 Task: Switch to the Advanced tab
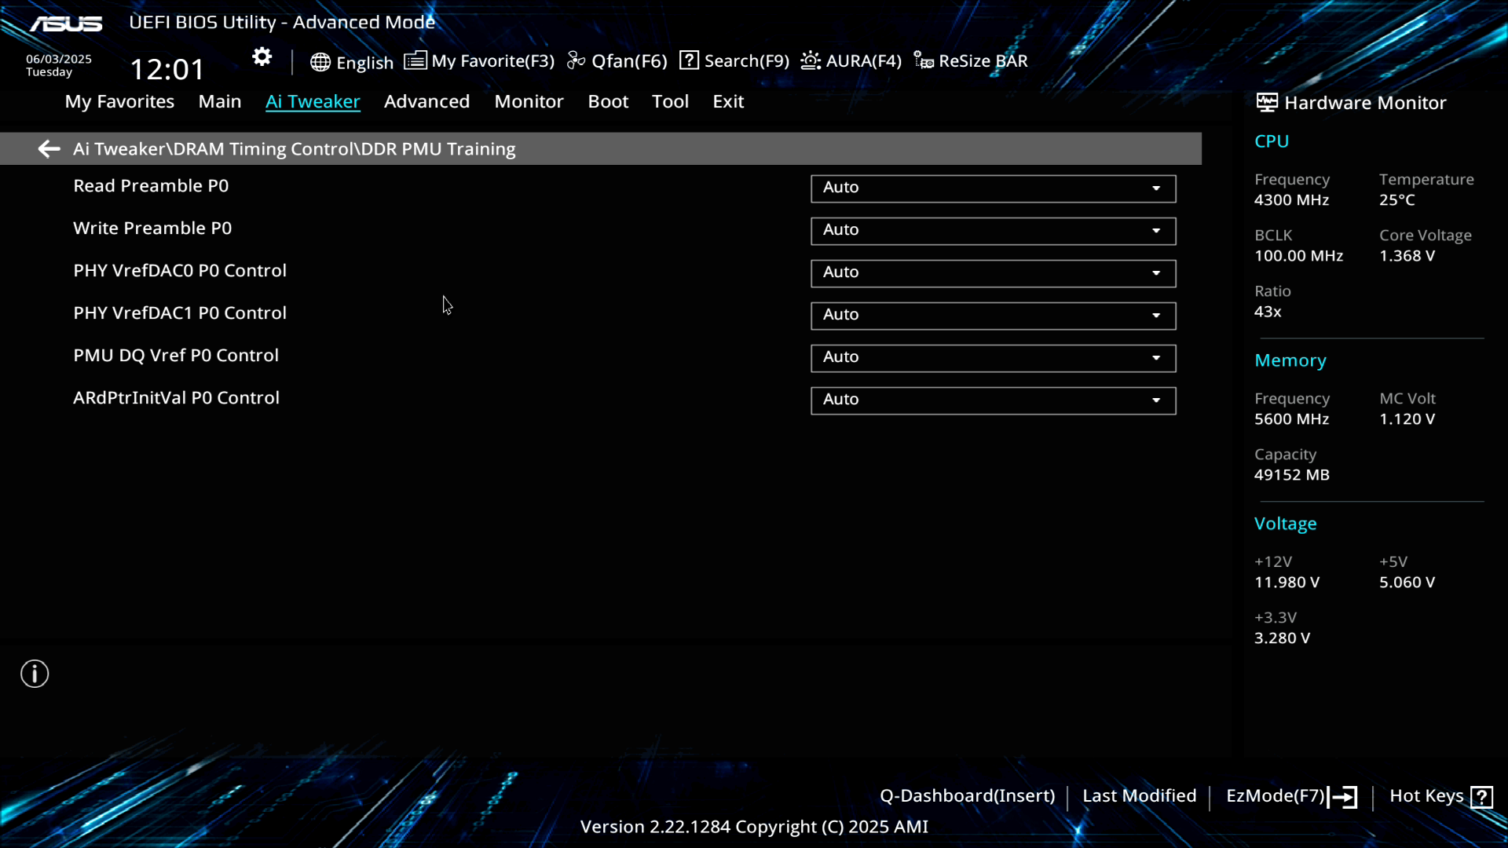coord(426,102)
